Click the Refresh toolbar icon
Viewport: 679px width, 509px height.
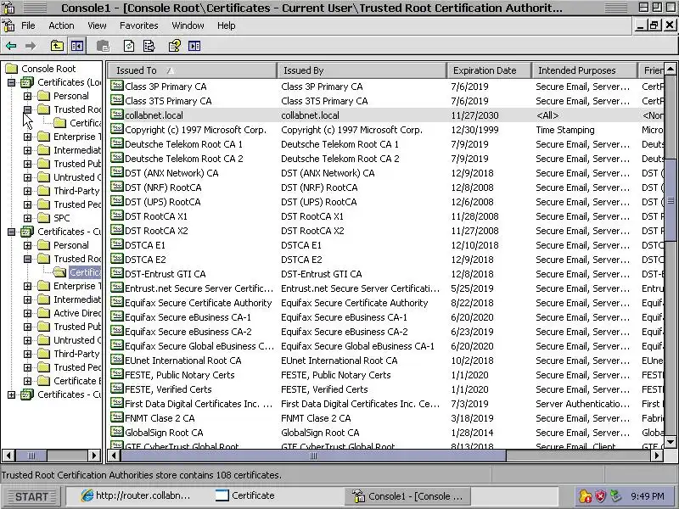pos(129,46)
